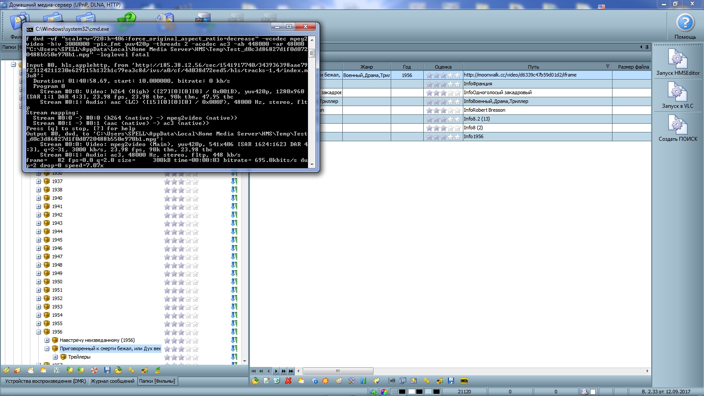Set fourth star rating for 1950 folder
The image size is (704, 396).
pos(188,282)
